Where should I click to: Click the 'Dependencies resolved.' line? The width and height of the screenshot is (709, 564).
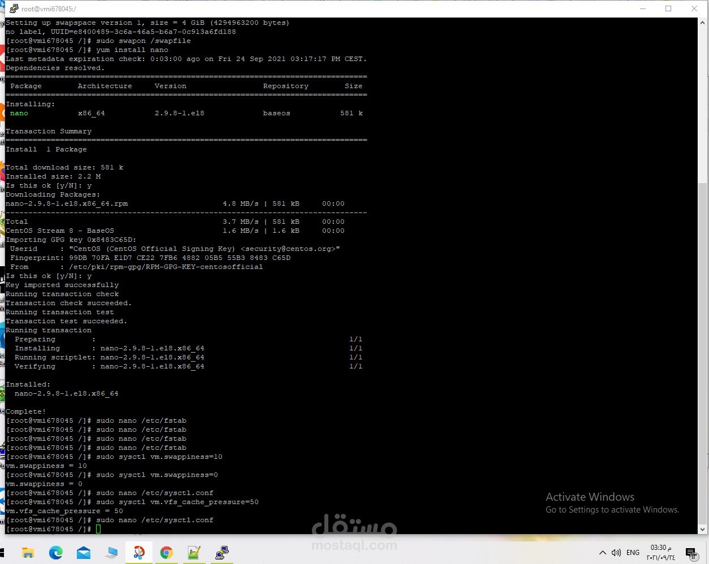pyautogui.click(x=55, y=68)
